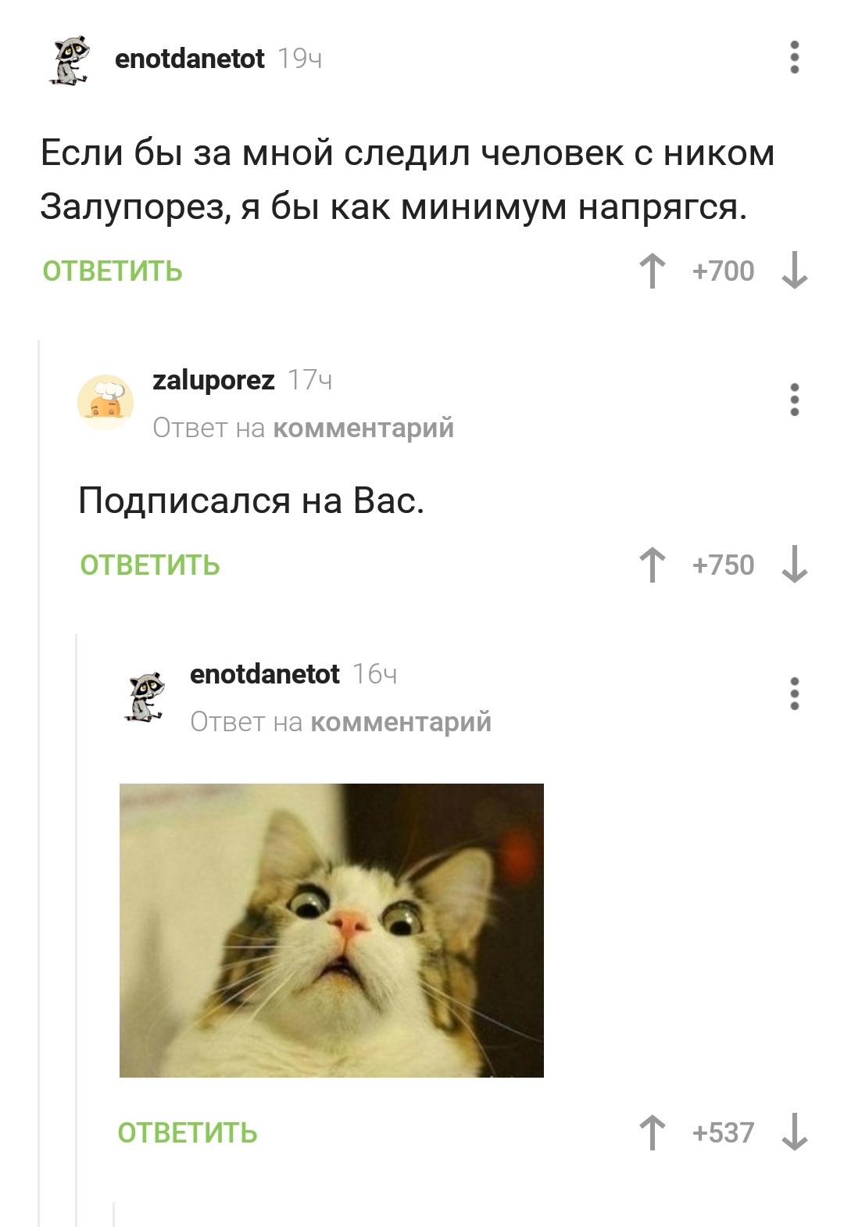Downvote the comment with +537 rating
The image size is (844, 1227).
coord(794,1132)
